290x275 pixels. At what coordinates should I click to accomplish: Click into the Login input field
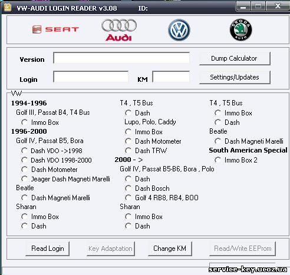(x=91, y=77)
